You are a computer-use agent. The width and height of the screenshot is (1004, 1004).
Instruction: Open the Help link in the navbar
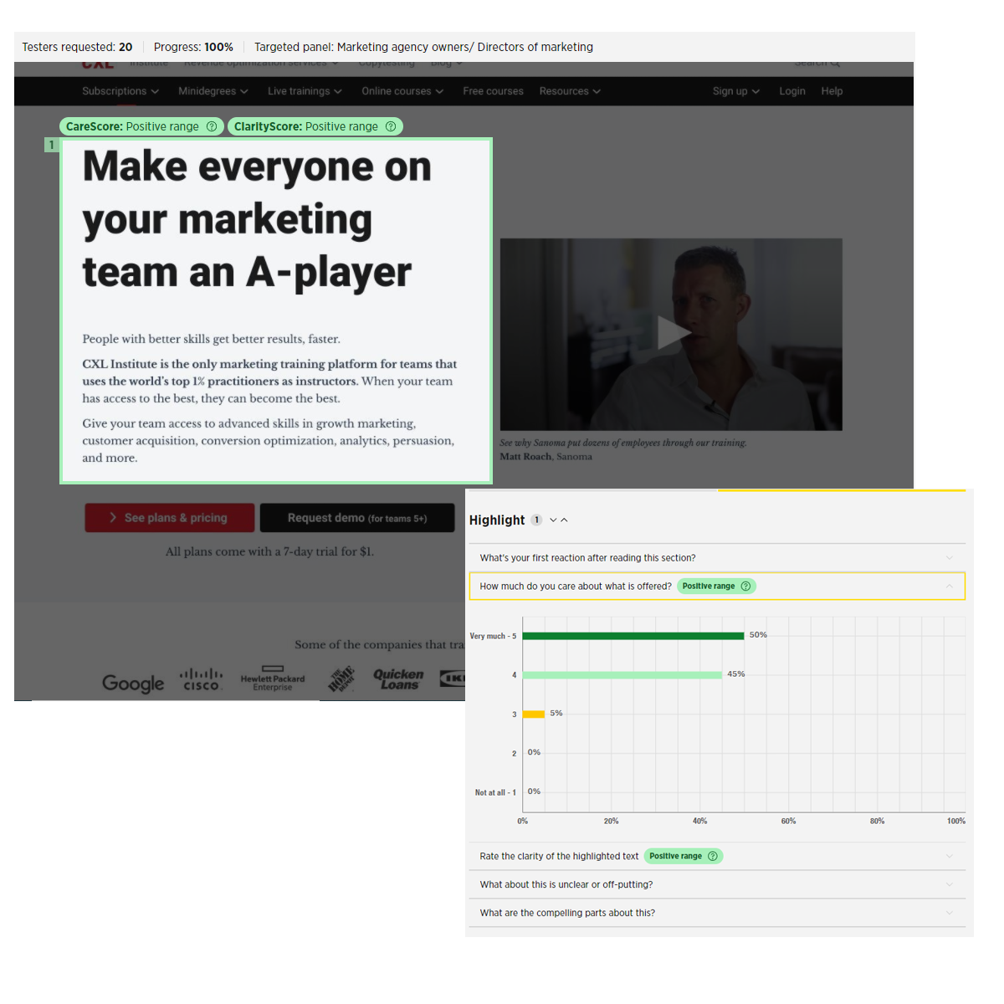(832, 91)
